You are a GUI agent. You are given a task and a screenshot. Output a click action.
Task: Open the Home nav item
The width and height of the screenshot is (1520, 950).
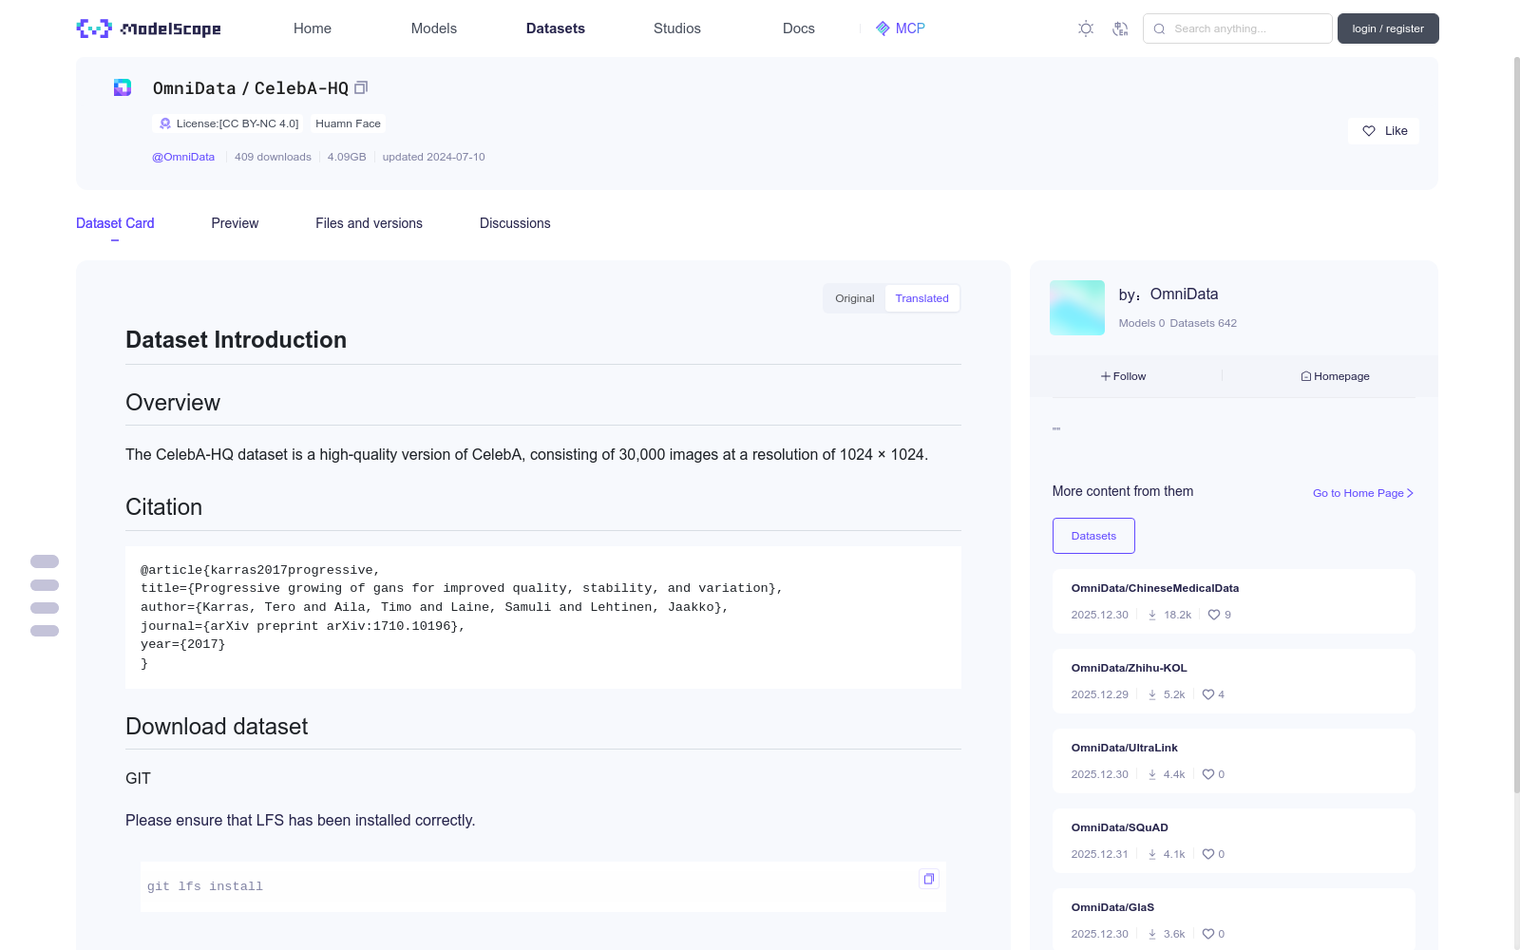tap(313, 28)
